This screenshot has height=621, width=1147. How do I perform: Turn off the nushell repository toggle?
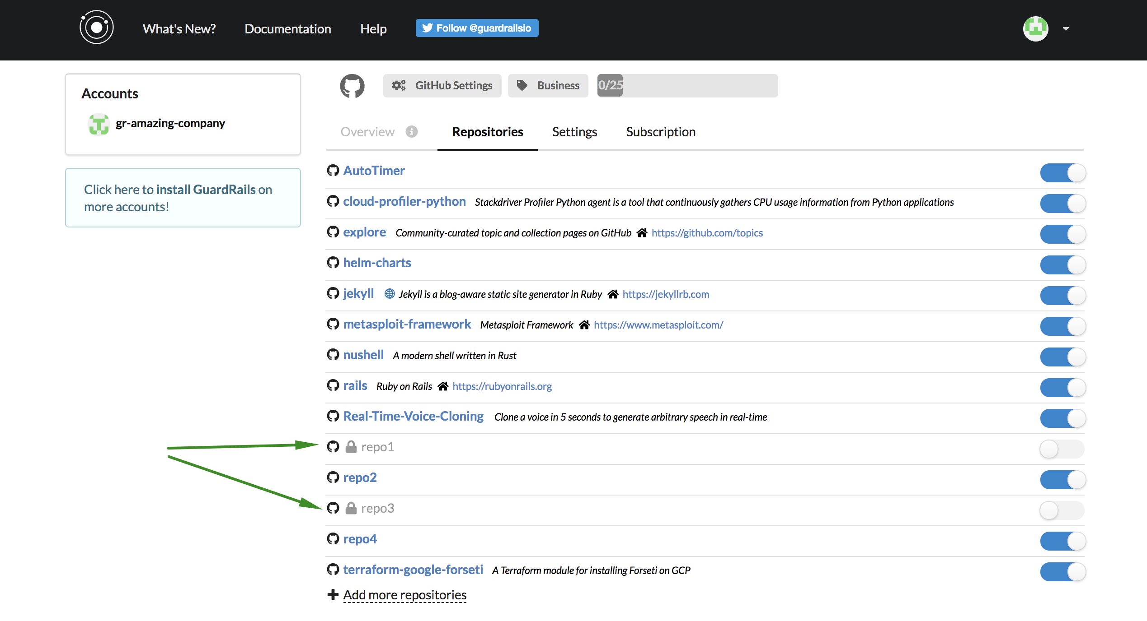[x=1062, y=357]
